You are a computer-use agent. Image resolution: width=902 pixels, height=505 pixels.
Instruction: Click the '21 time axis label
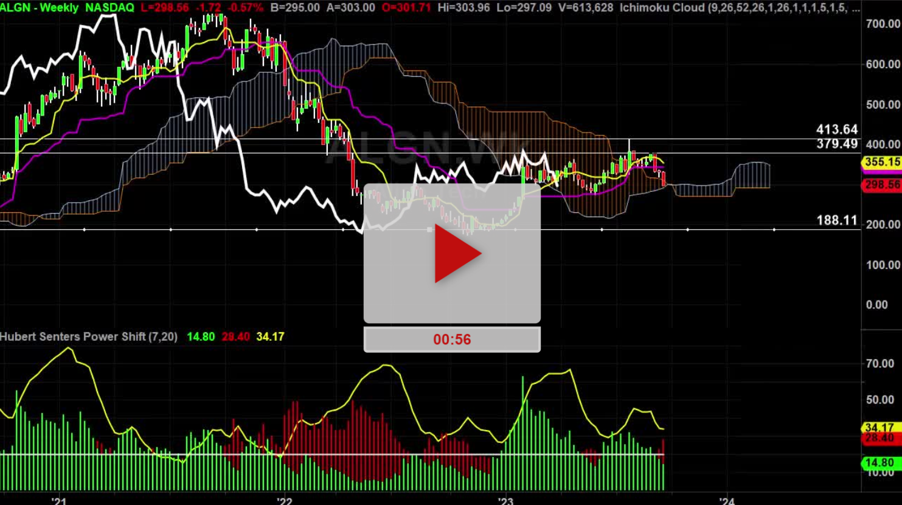pos(58,501)
